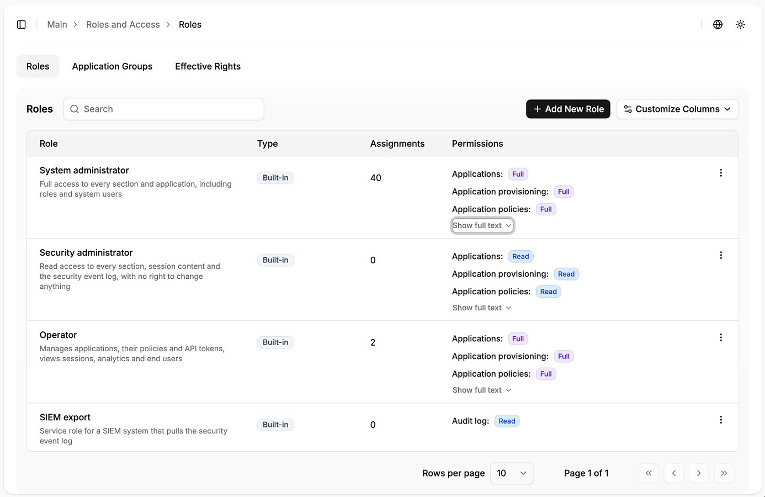Expand Show full text for Operator
765x497 pixels.
(x=482, y=390)
